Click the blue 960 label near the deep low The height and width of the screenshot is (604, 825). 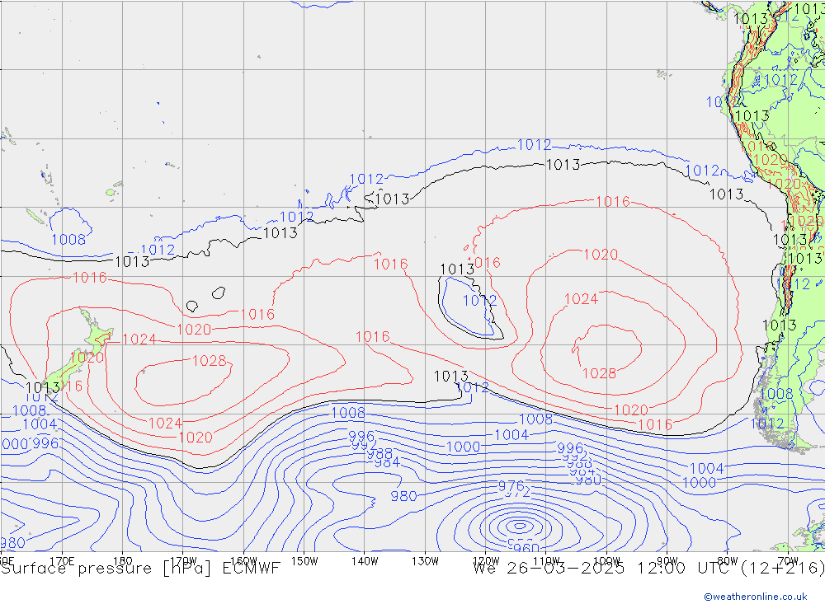[526, 548]
